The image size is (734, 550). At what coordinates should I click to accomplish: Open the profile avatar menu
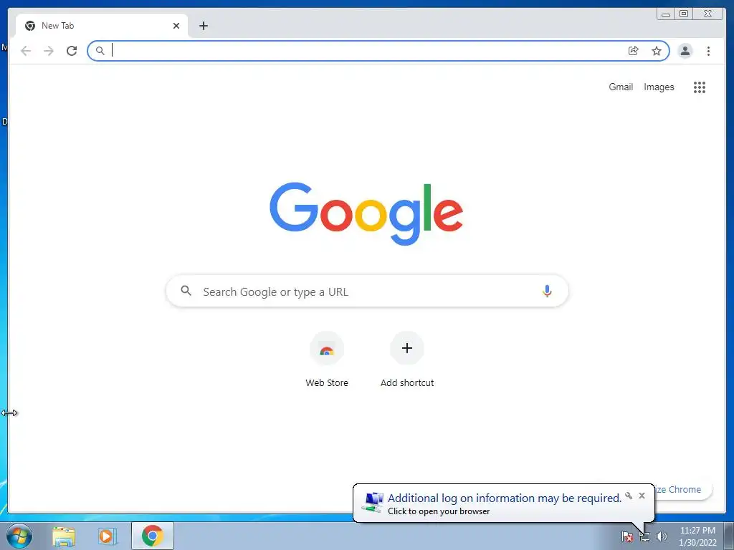click(685, 51)
